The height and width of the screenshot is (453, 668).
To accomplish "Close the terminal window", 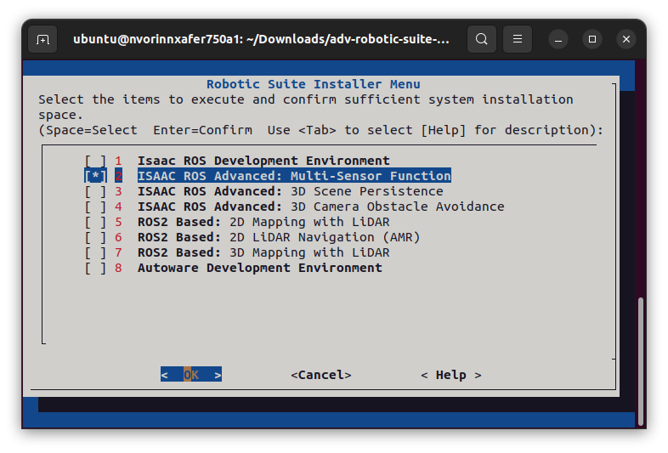I will 627,39.
